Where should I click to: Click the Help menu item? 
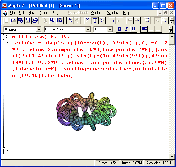coord(127,13)
